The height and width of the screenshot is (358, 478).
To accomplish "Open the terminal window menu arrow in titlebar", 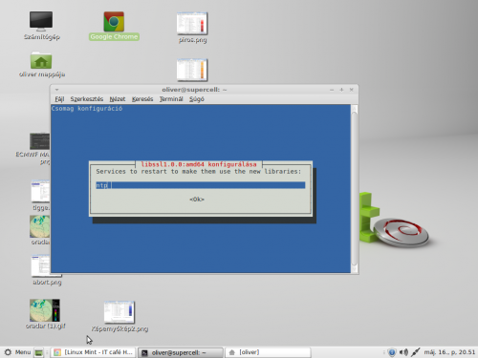I will pos(56,90).
